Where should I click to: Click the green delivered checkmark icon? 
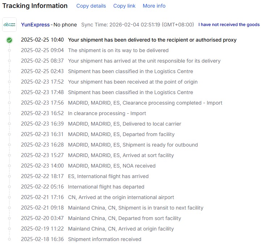pos(9,40)
